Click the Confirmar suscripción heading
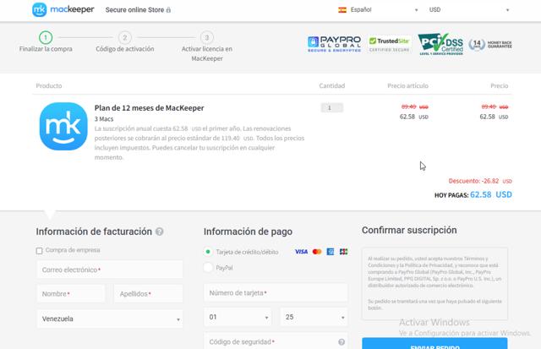Image resolution: width=541 pixels, height=349 pixels. click(x=409, y=230)
